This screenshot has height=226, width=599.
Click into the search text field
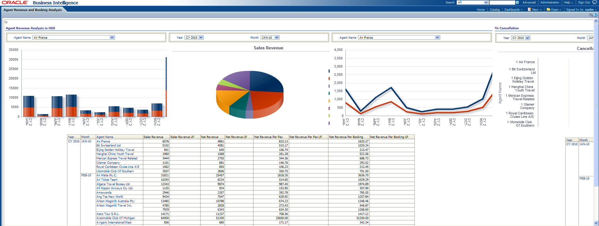point(502,3)
